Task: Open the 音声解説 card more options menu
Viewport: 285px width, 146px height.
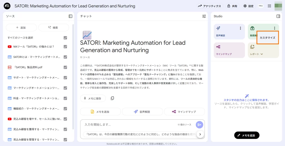Action: point(240,28)
